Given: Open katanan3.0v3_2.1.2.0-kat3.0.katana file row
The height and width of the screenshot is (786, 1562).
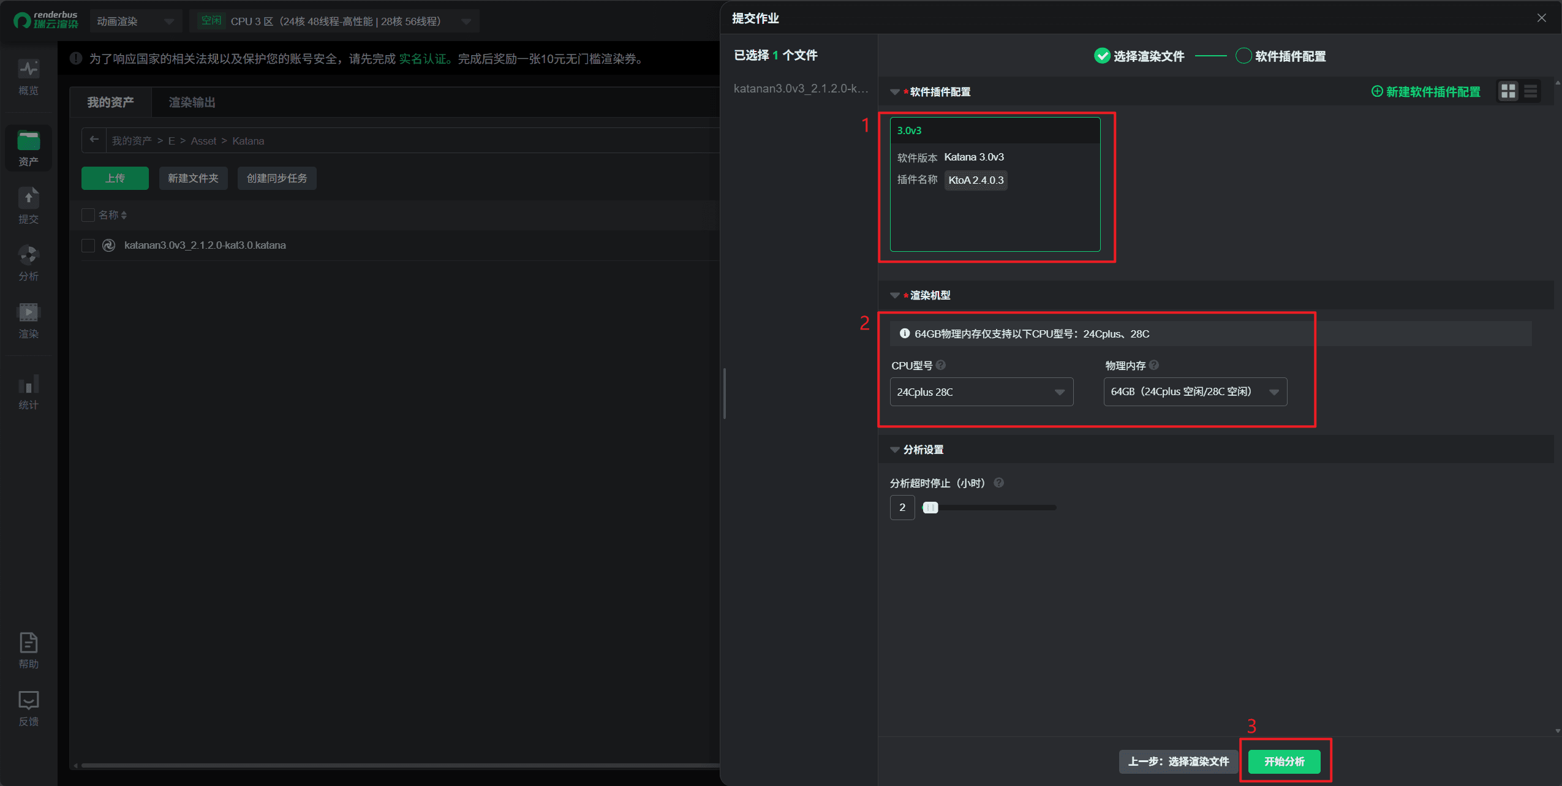Looking at the screenshot, I should pos(401,245).
